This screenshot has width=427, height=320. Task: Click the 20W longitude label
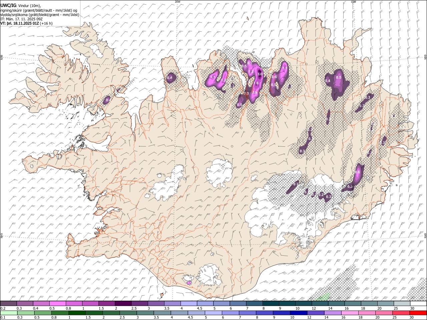pos(177,2)
